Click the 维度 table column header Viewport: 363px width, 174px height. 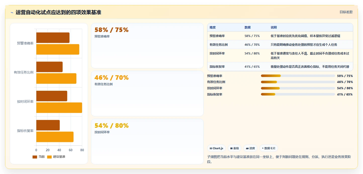pos(213,27)
